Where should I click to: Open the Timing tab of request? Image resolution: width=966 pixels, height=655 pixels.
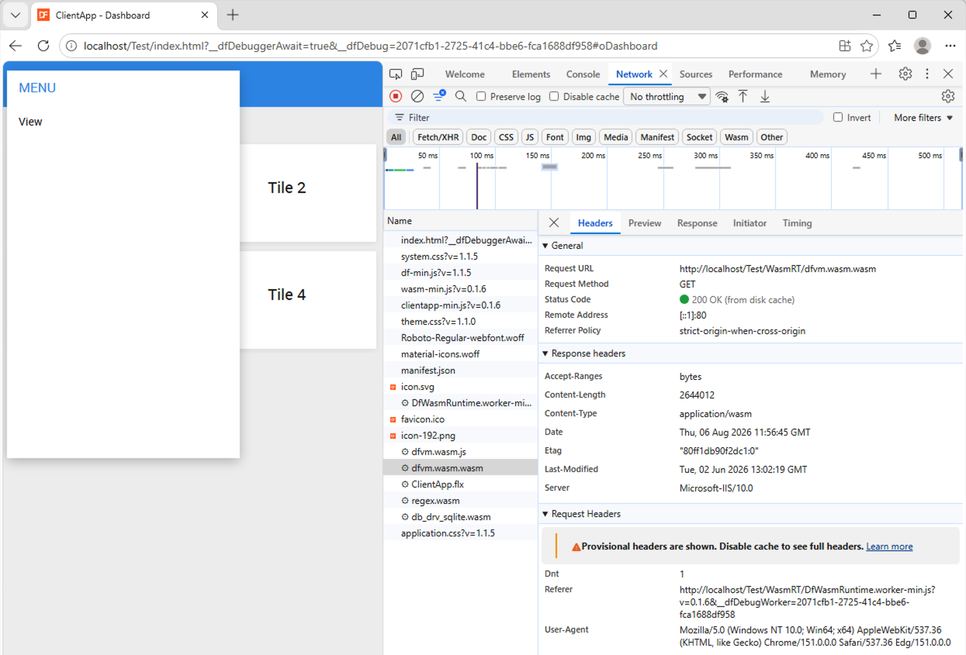(x=797, y=223)
